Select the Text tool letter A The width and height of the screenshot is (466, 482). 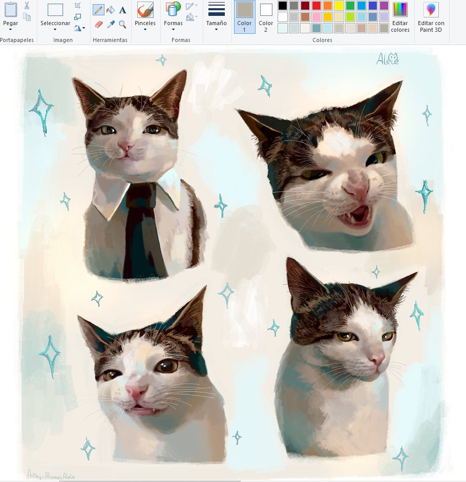pos(123,10)
